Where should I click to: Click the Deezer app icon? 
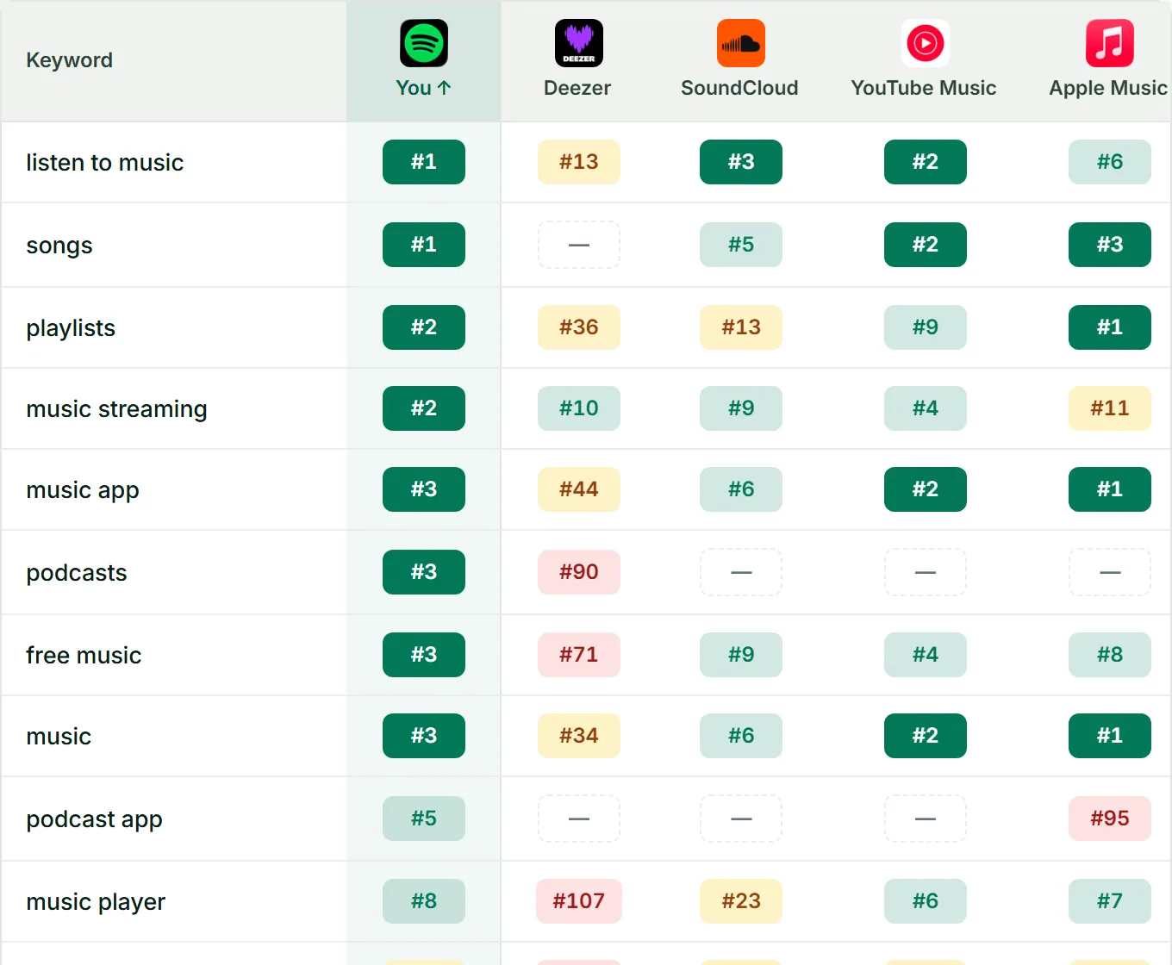(579, 43)
